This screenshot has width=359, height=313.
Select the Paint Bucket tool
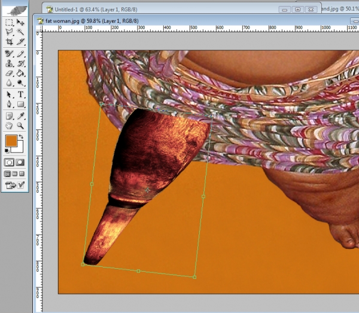point(20,73)
